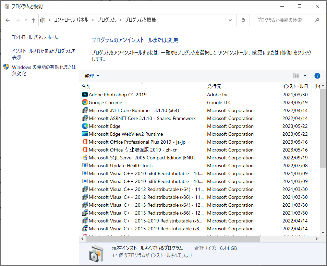The image size is (327, 266).
Task: Click the Microsoft SQL Server 2005 Compact Edition icon
Action: tap(85, 158)
